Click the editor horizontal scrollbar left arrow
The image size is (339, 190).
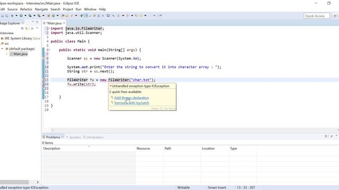[53, 130]
